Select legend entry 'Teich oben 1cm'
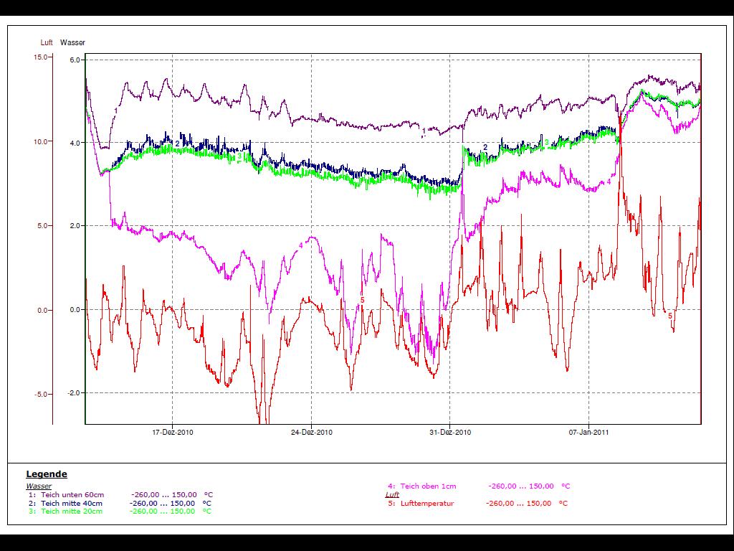 [428, 486]
